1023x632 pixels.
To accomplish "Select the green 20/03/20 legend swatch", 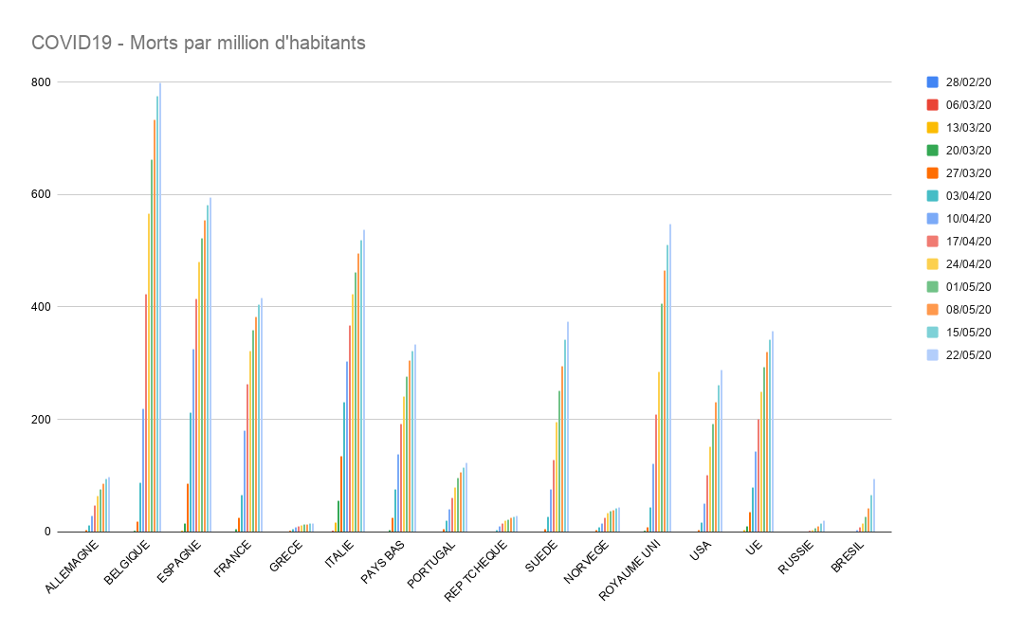I will click(x=932, y=150).
